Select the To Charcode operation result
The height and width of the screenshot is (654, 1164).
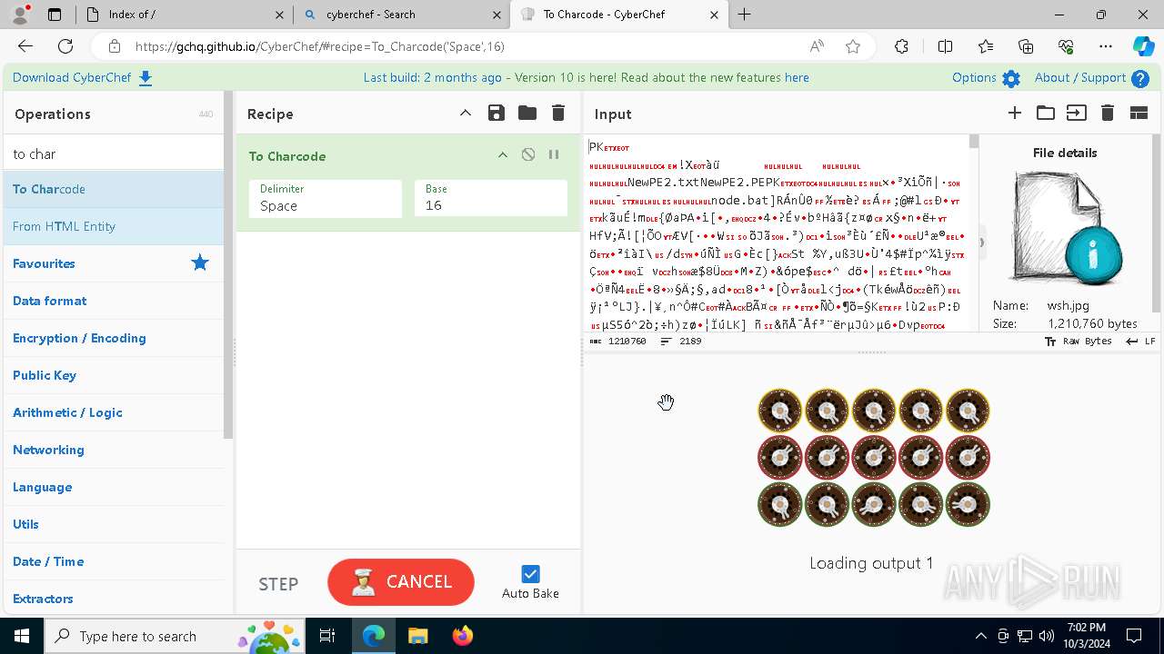[114, 189]
